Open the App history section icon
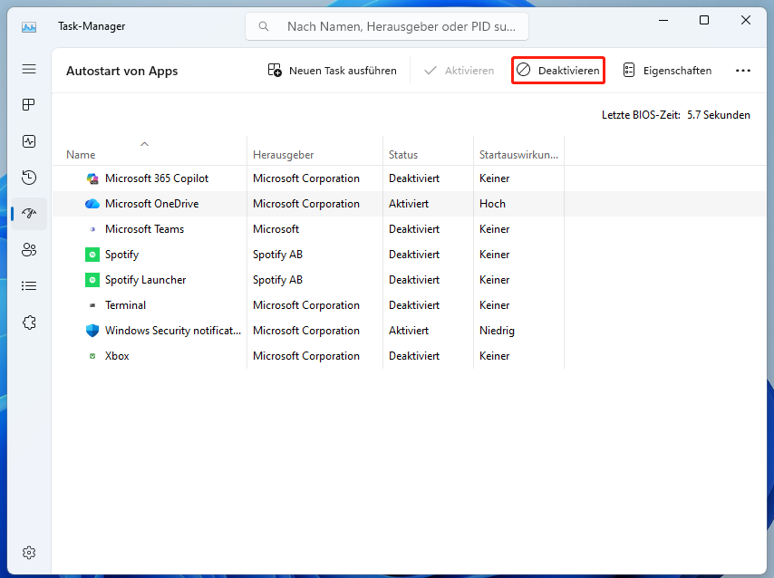Screen dimensions: 774x578 28,177
